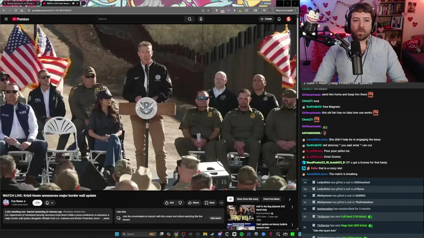Open TMZ Explains Nancy Guthrie thumbnail
Screen dimensions: 424x238
point(241,226)
